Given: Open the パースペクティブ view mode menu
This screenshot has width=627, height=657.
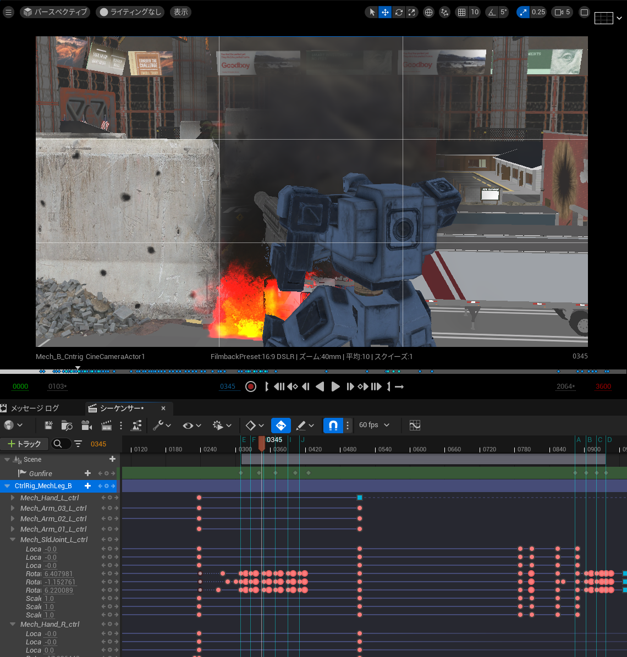Looking at the screenshot, I should 56,12.
